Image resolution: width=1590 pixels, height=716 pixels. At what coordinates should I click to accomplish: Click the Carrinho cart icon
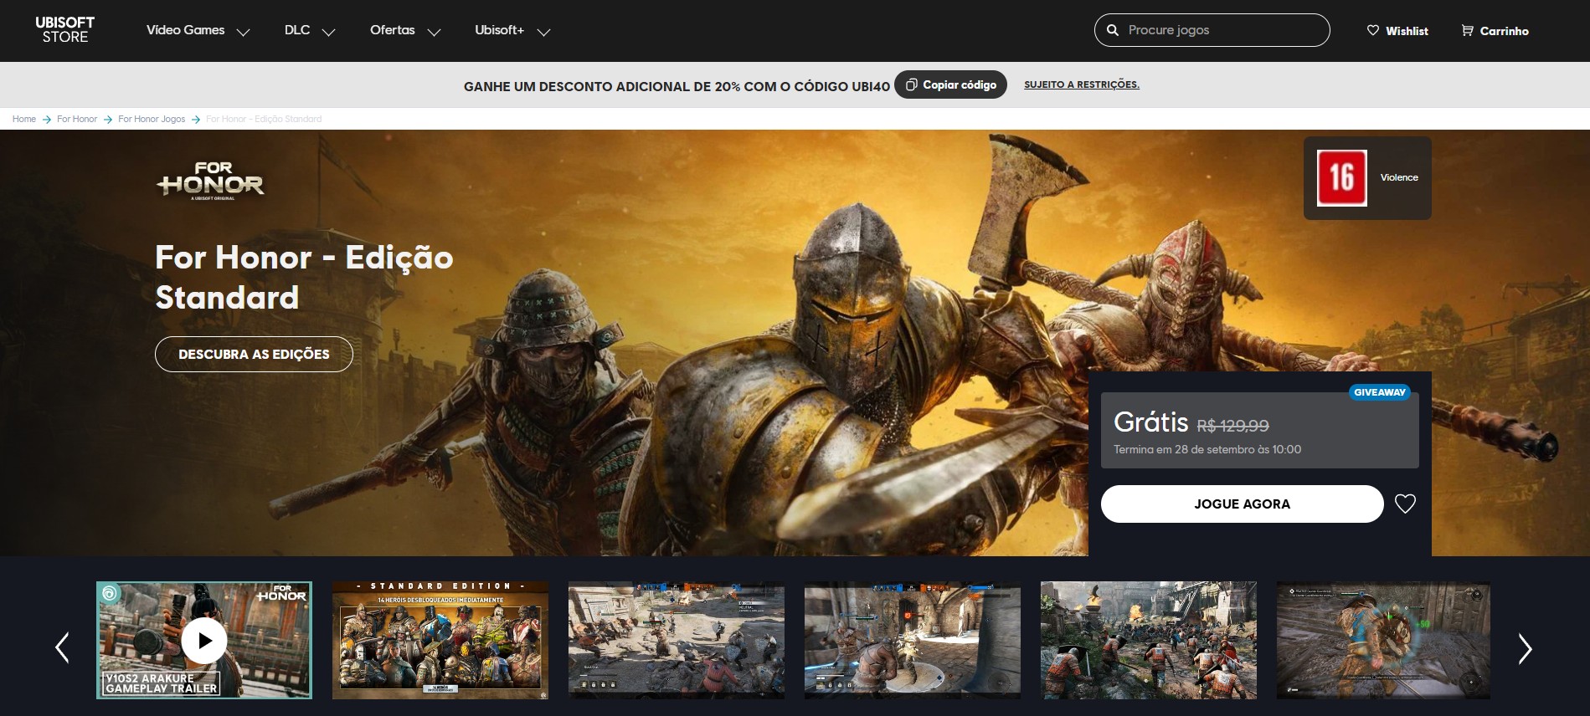[1467, 30]
